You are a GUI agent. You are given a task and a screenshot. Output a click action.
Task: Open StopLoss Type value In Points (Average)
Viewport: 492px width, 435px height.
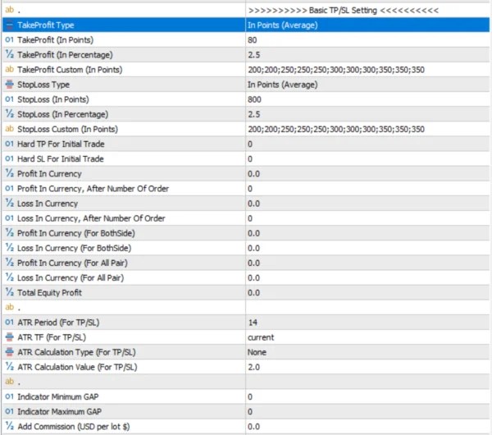(367, 85)
